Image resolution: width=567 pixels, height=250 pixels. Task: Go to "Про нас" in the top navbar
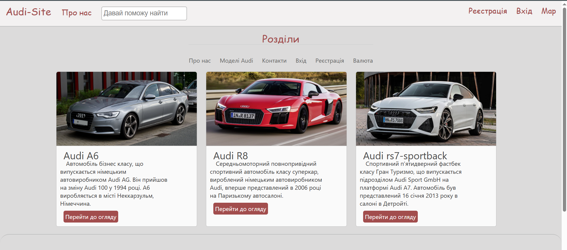point(77,13)
